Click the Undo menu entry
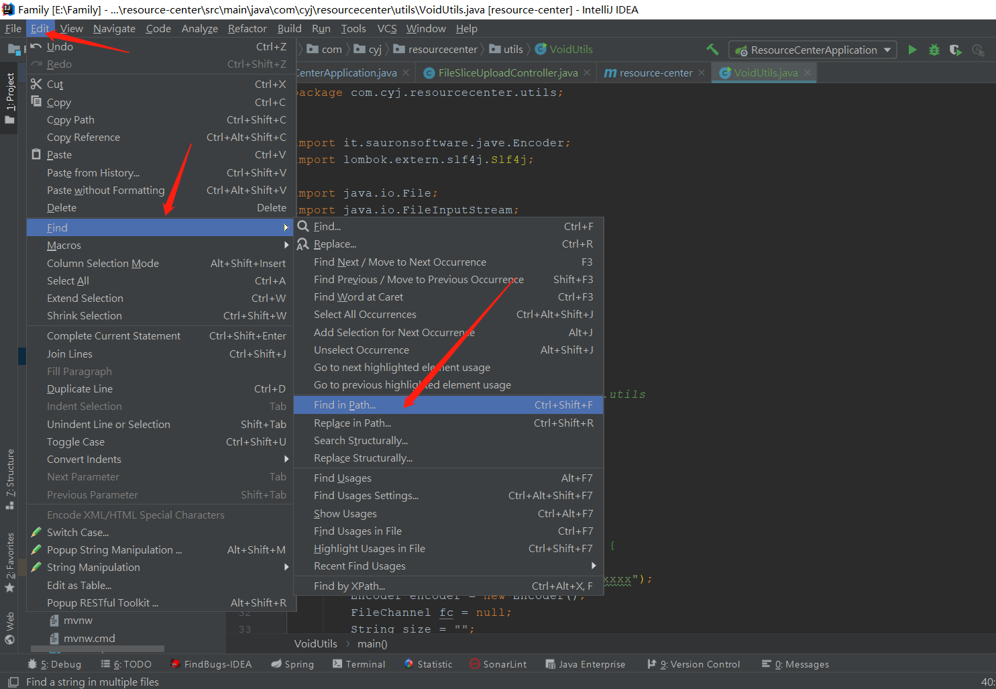996x689 pixels. (160, 46)
